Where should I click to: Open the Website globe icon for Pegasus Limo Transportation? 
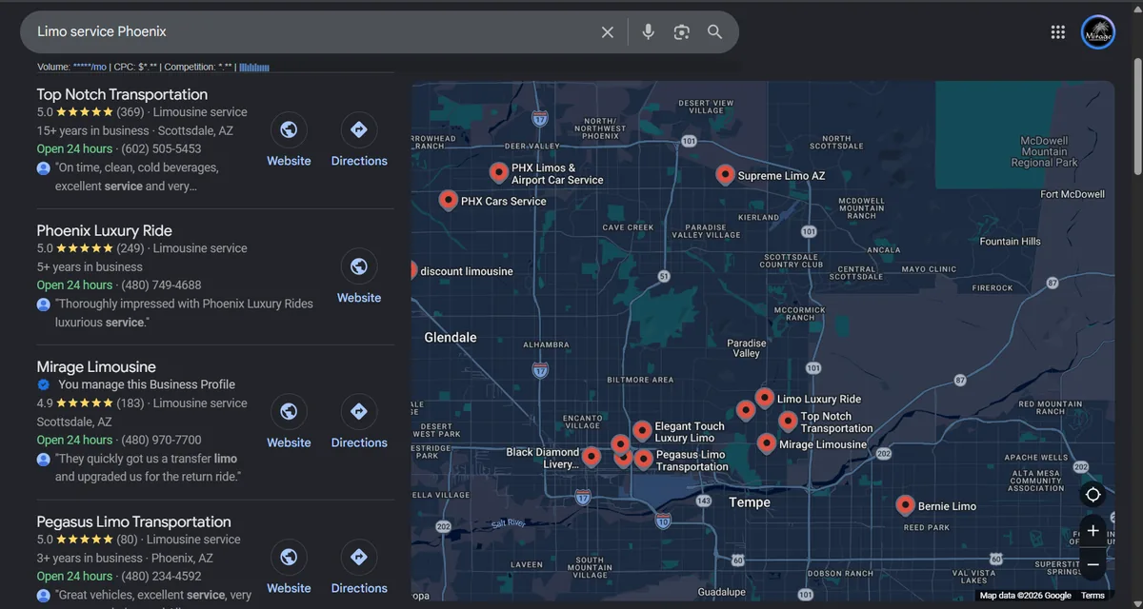click(289, 557)
